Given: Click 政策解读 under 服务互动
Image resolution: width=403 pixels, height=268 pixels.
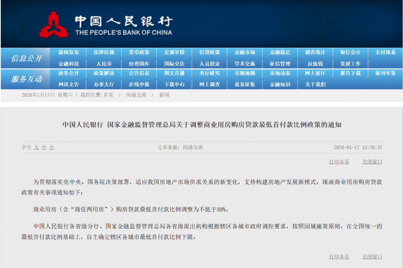Looking at the screenshot, I should 104,73.
